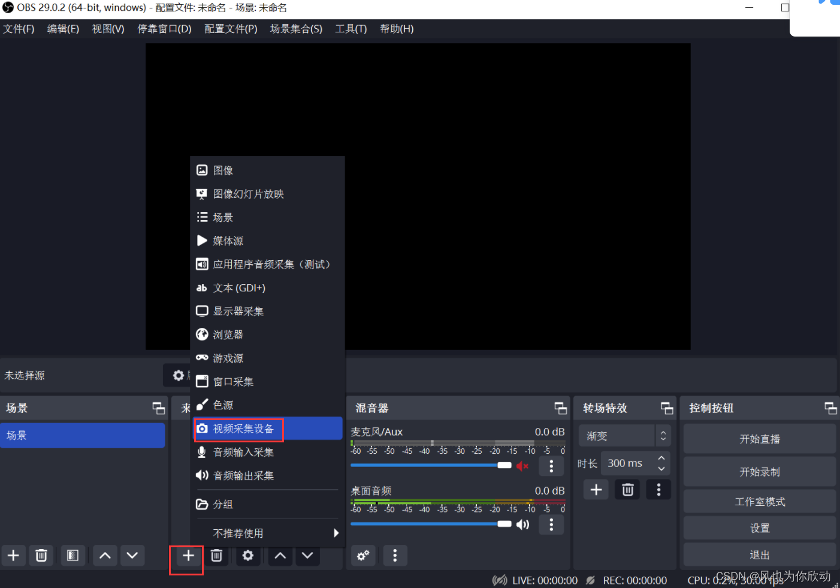This screenshot has height=588, width=840.
Task: Open the 帮助(H) menu
Action: [x=397, y=29]
